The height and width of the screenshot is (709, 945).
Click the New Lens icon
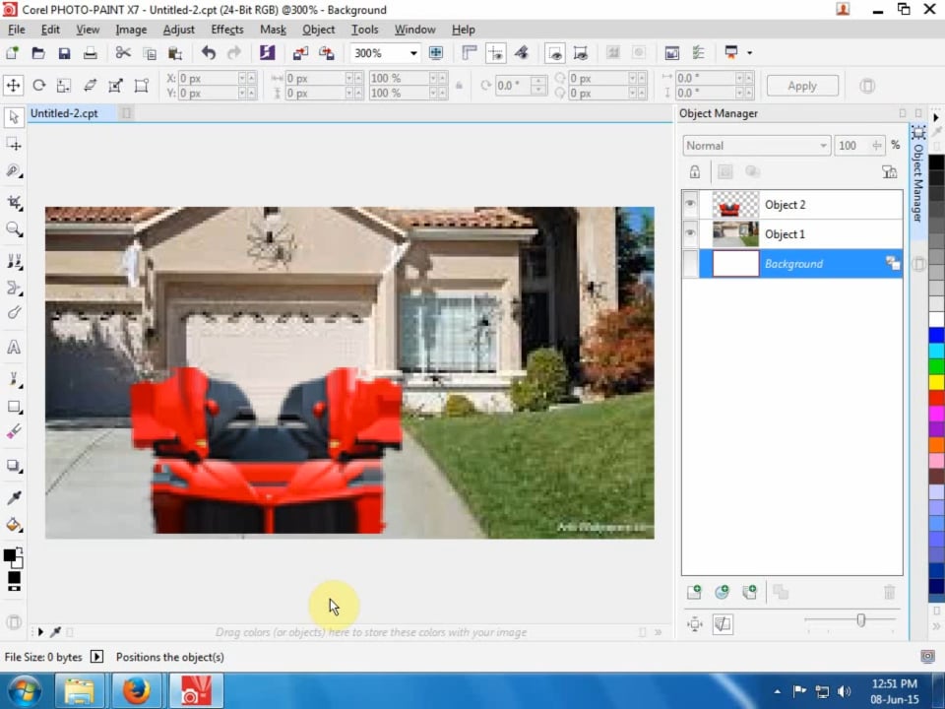coord(722,592)
